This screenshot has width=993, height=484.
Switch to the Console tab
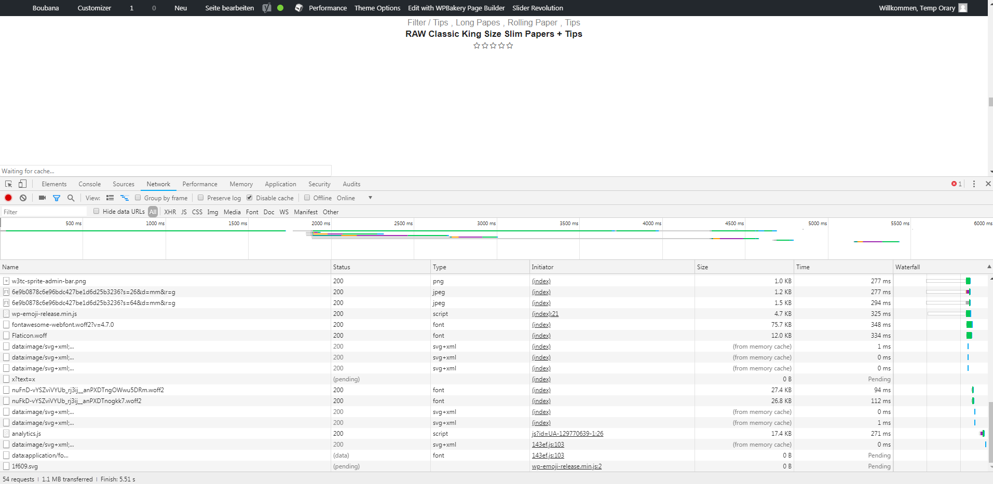point(89,184)
